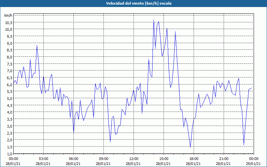Image resolution: width=267 pixels, height=167 pixels.
Task: Click the 1,0 y-axis label
Action: click(10, 154)
